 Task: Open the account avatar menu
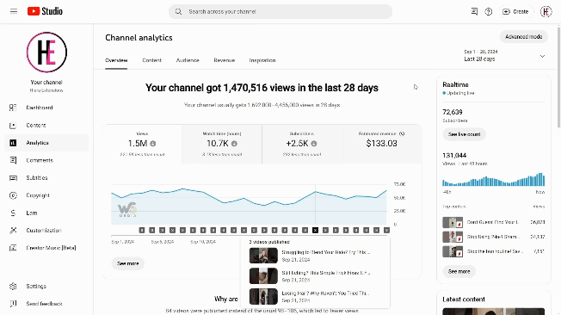tap(546, 12)
